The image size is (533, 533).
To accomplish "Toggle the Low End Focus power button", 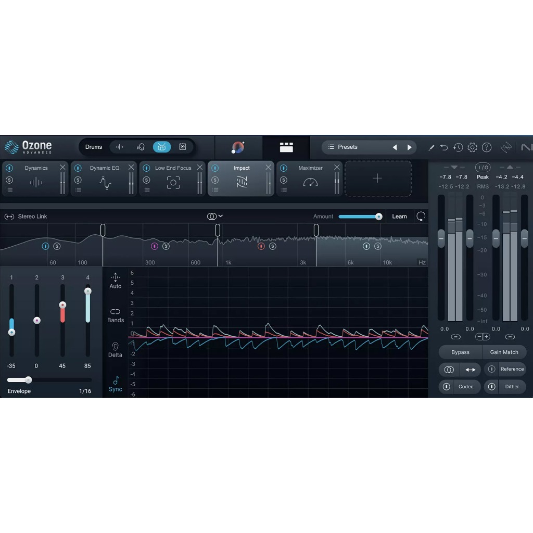I will [146, 168].
